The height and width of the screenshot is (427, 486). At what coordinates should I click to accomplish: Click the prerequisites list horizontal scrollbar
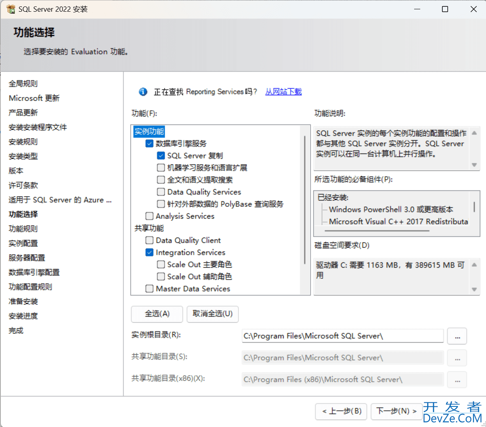click(377, 231)
